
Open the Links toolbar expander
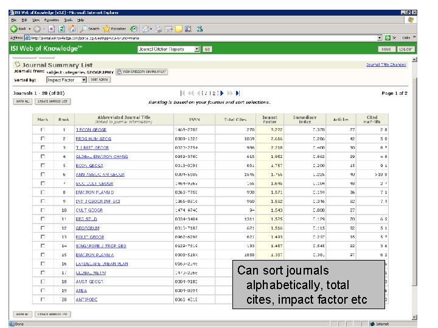pos(414,37)
